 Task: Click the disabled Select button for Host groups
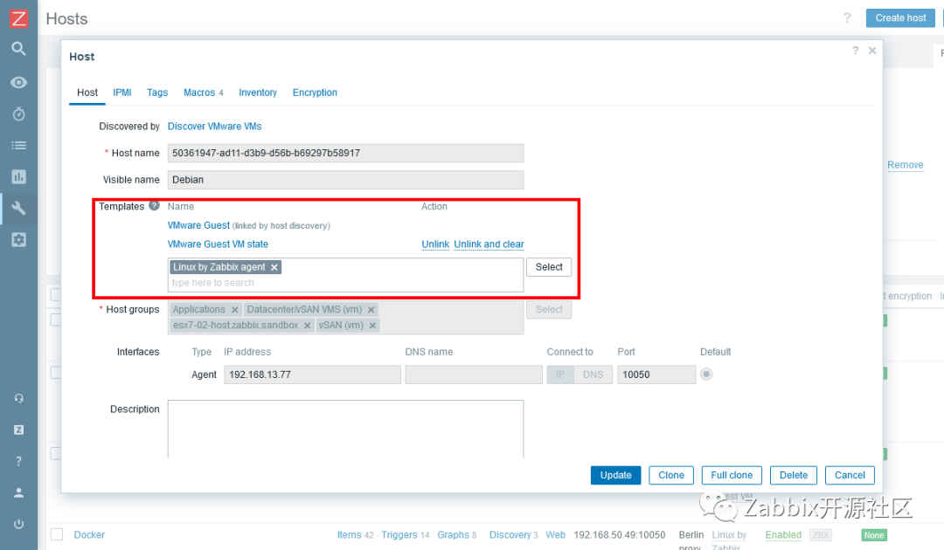549,310
